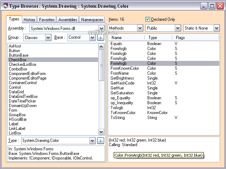Select the Equals method row
Screen dimensions: 226x169
tap(164, 44)
